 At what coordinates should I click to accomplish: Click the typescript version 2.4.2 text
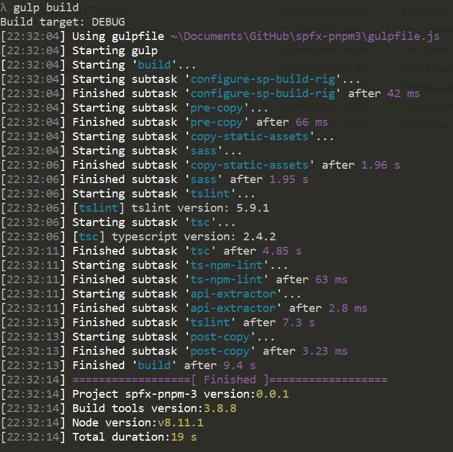click(x=193, y=237)
